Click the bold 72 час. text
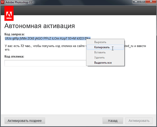Viewport: 157px width, 127px height. 26,46
